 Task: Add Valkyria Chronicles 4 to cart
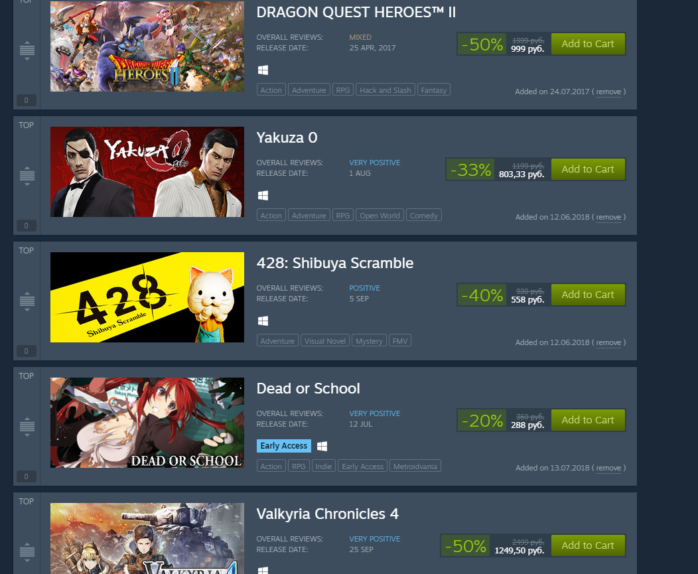(588, 545)
